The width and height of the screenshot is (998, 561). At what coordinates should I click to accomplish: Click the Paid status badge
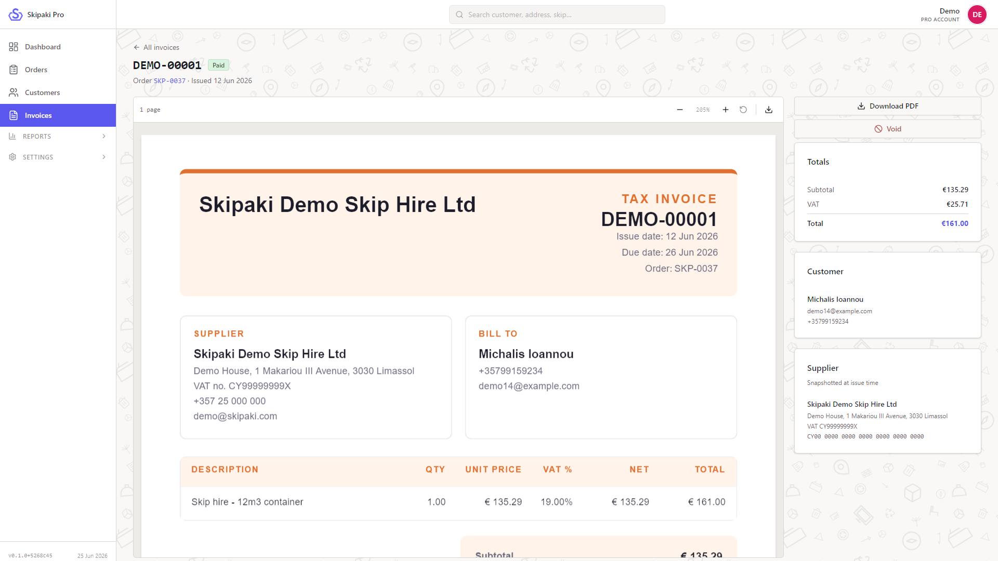[x=218, y=65]
